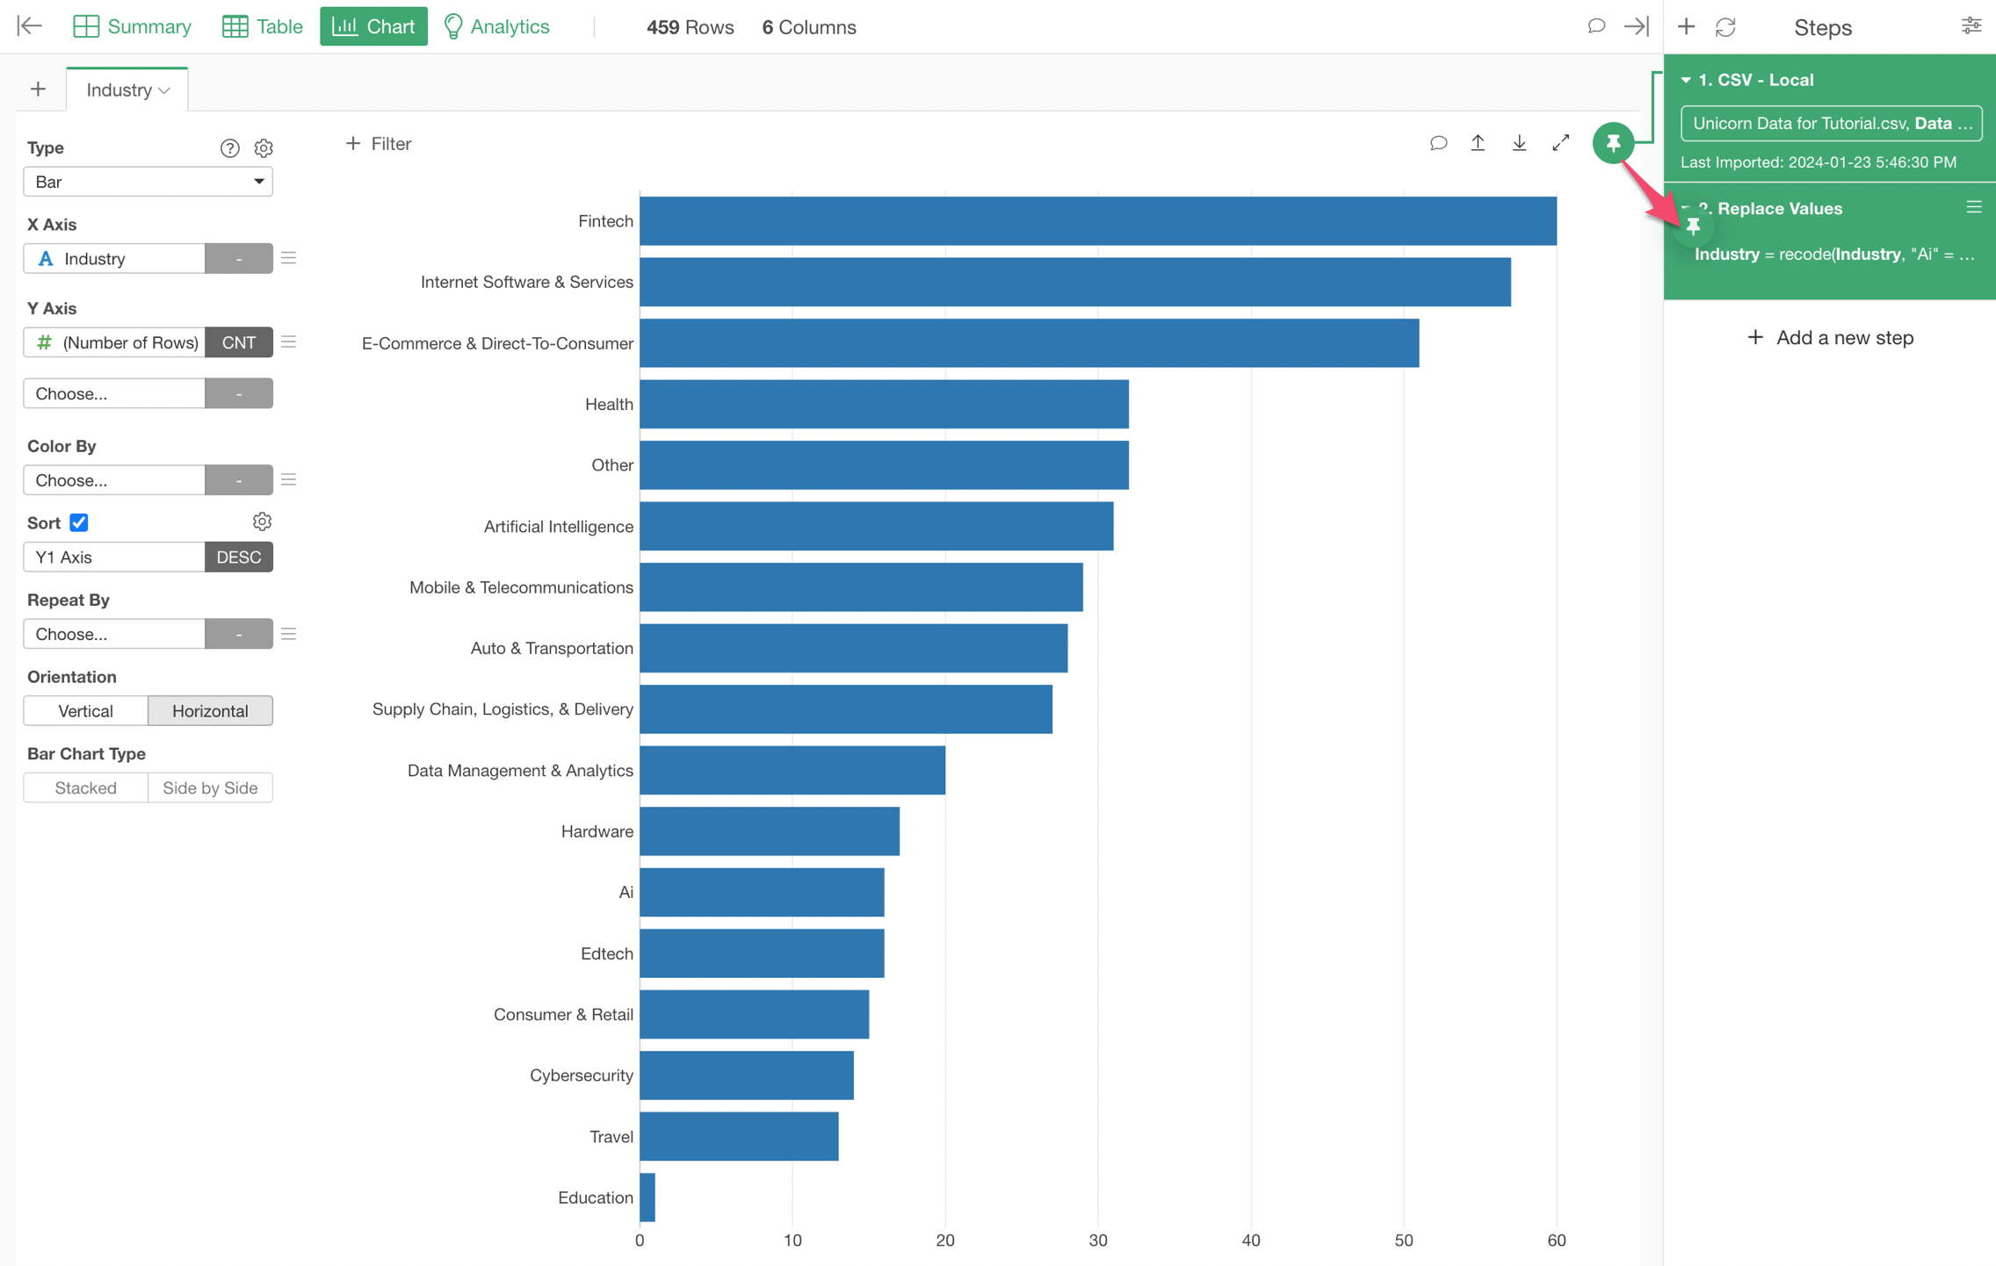Switch orientation to Vertical
This screenshot has width=1996, height=1266.
85,710
